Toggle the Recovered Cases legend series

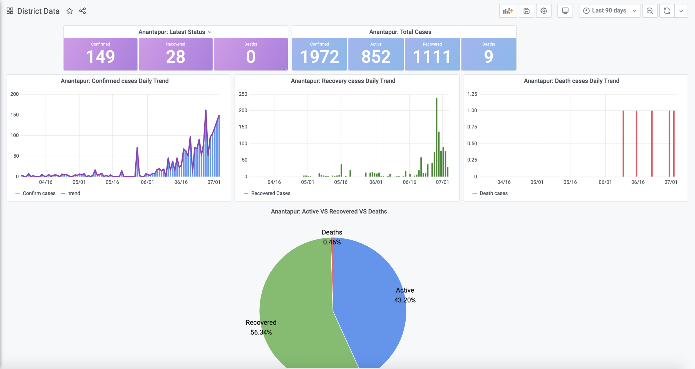pyautogui.click(x=270, y=193)
